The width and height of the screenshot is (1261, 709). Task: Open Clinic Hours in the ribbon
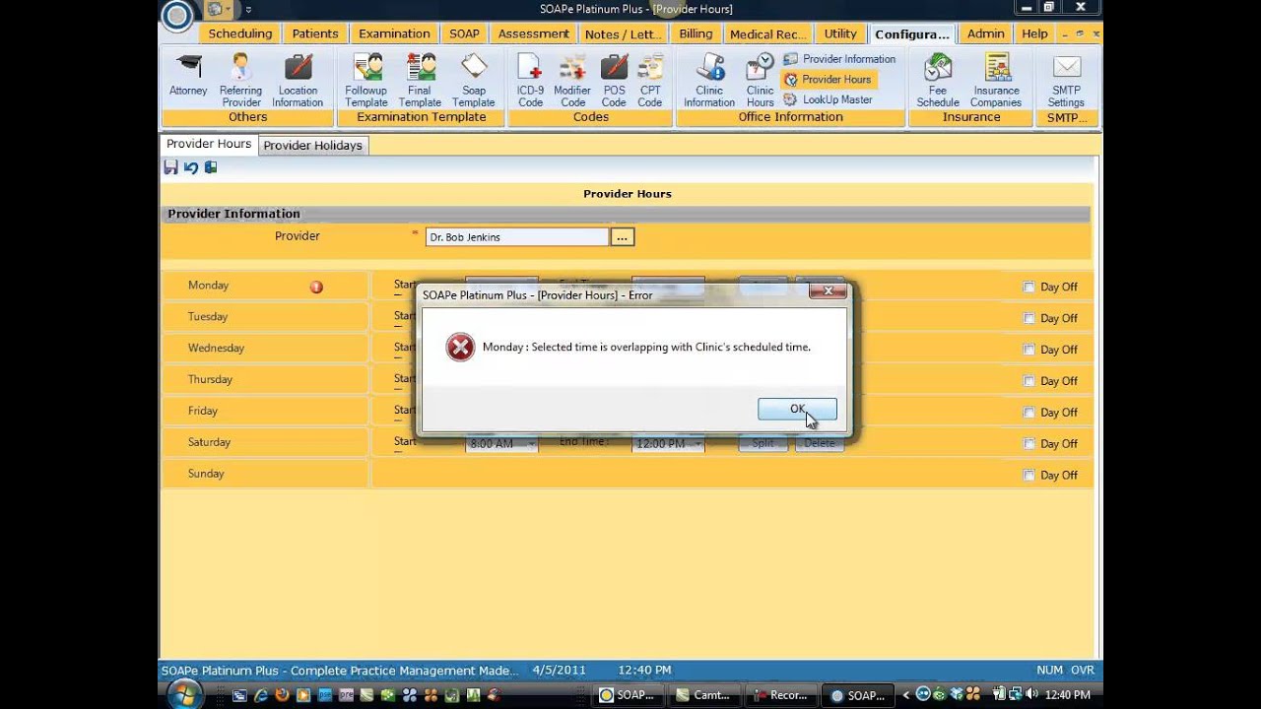click(760, 80)
